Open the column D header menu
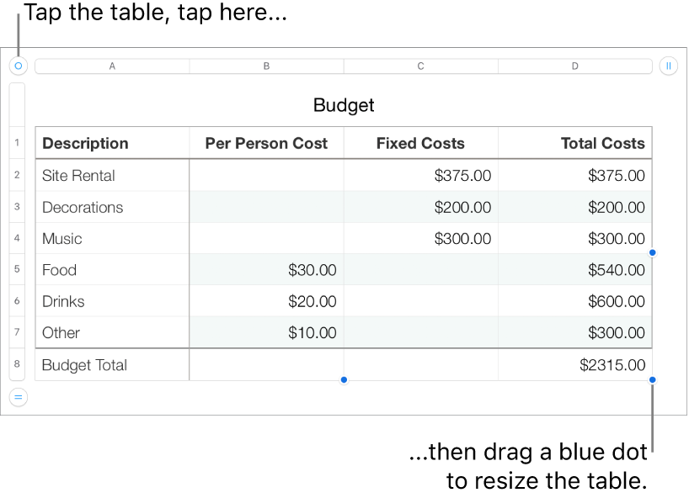 tap(574, 66)
